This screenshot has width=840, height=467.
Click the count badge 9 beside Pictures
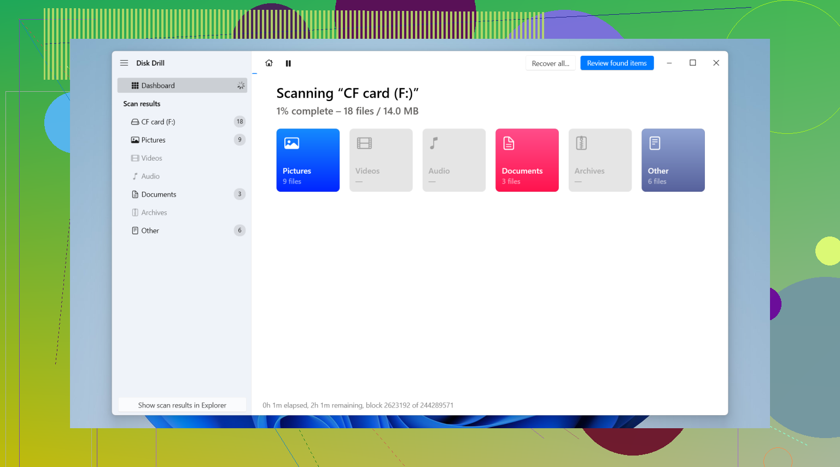pos(240,139)
